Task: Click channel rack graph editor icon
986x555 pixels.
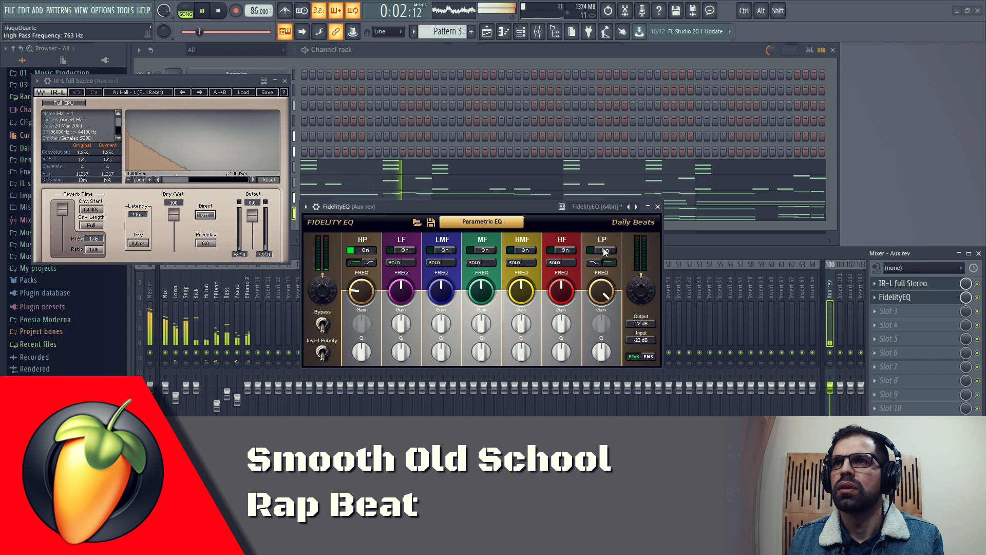Action: (x=809, y=50)
